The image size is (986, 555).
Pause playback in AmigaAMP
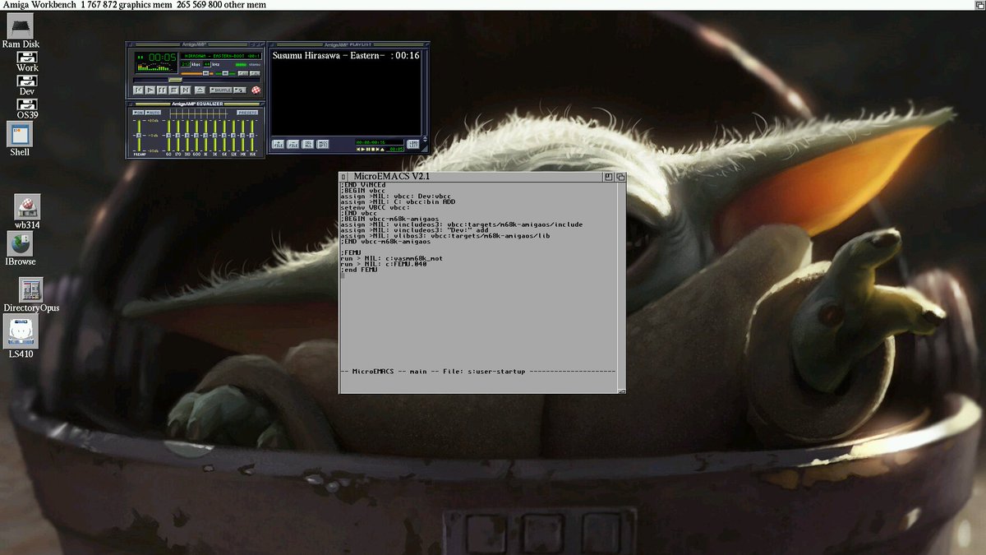tap(162, 90)
